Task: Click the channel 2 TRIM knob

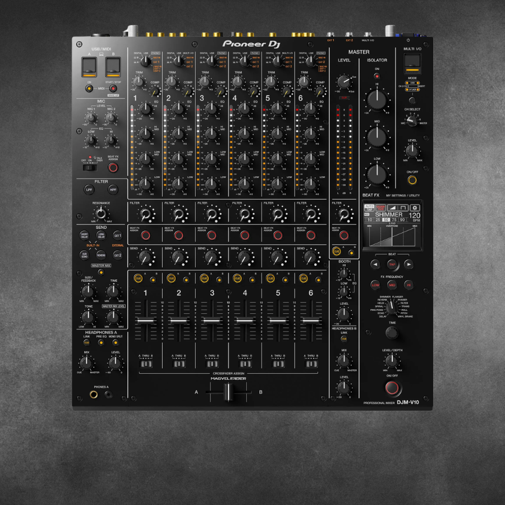Action: click(172, 82)
